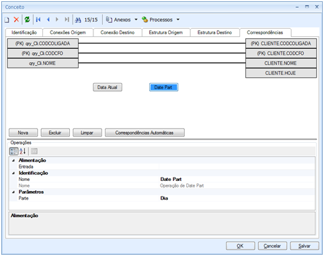
Task: Select the Correspondências tab
Action: tap(265, 32)
